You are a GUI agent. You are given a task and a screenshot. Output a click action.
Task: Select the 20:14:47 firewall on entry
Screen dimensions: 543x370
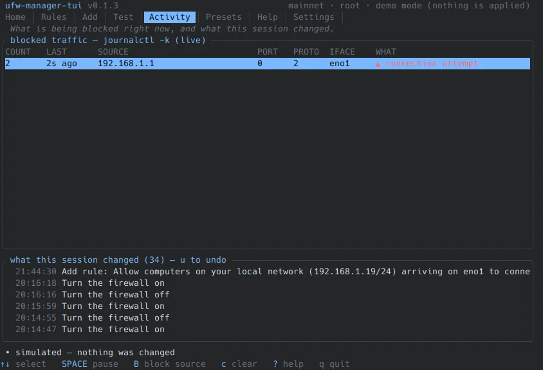tap(90, 329)
